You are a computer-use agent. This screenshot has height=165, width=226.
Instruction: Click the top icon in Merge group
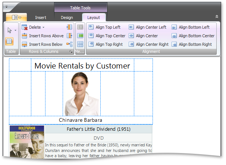point(80,27)
